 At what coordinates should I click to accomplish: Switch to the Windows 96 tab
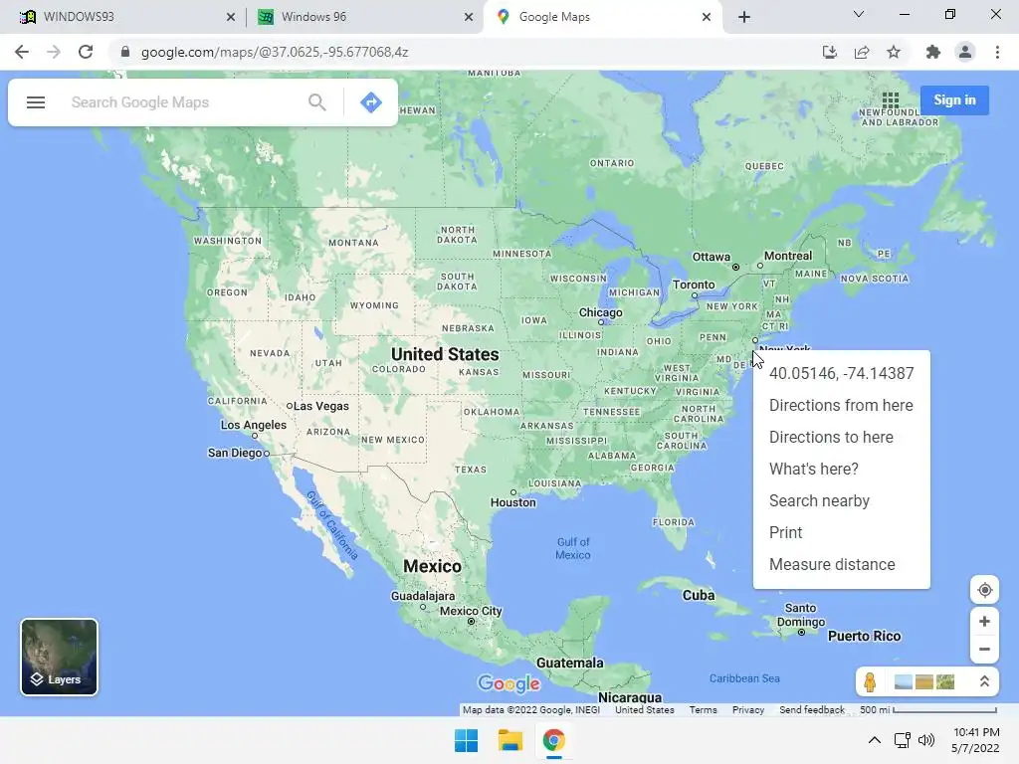tap(364, 17)
